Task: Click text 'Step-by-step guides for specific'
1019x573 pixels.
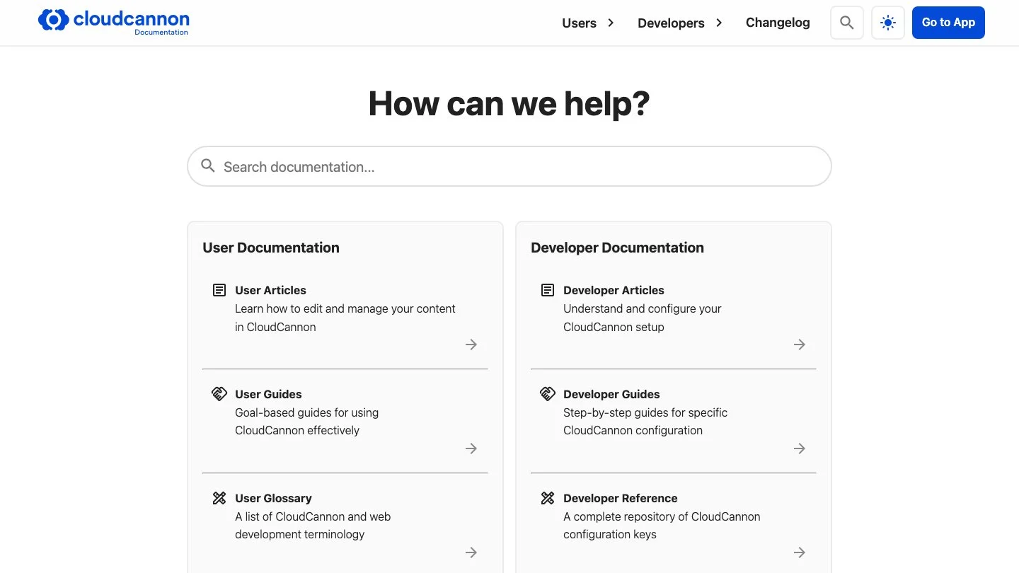Action: (645, 412)
